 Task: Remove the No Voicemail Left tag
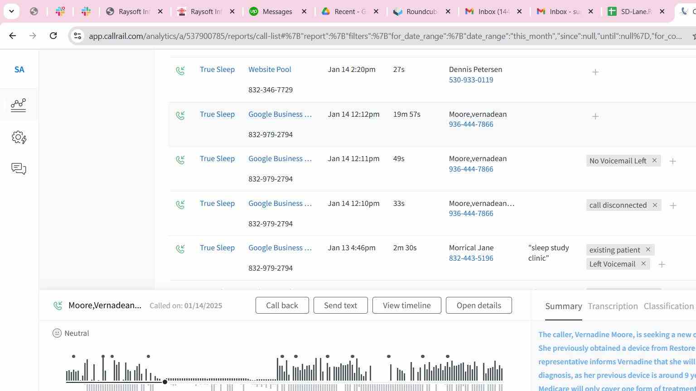[x=654, y=161]
